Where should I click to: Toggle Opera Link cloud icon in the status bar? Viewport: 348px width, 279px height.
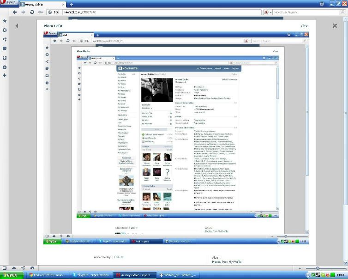pyautogui.click(x=14, y=268)
